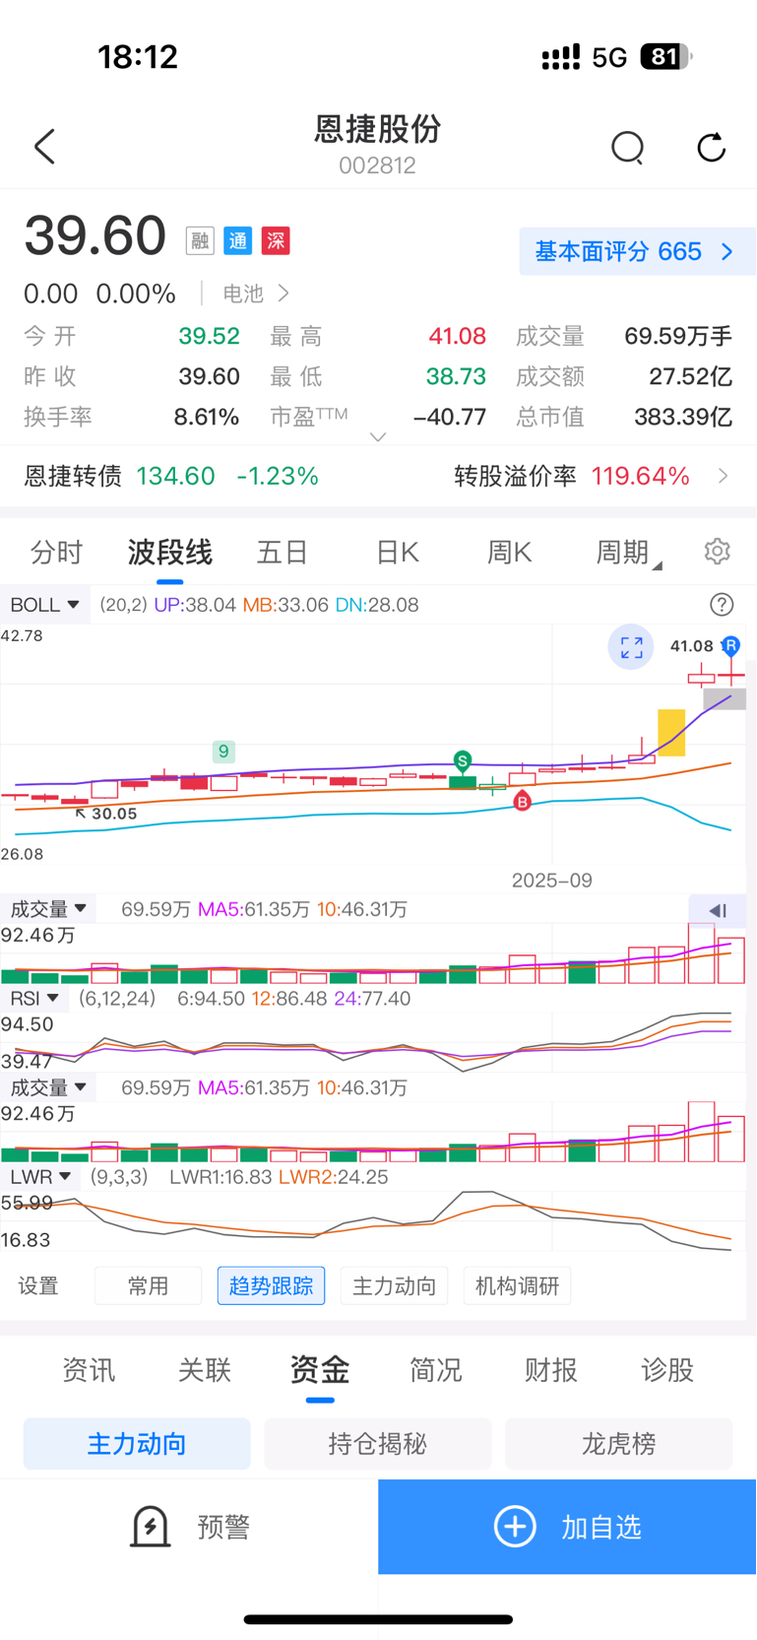The width and height of the screenshot is (757, 1640).
Task: Tap the yellow highlighted candlestick
Action: [x=671, y=733]
